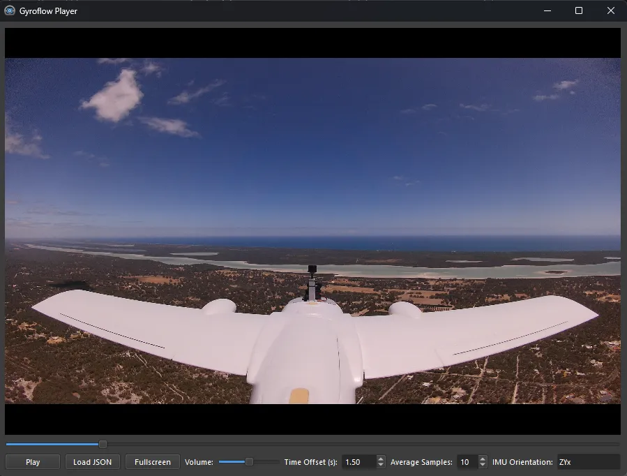627x476 pixels.
Task: Focus the Time Offset input field
Action: pos(359,462)
